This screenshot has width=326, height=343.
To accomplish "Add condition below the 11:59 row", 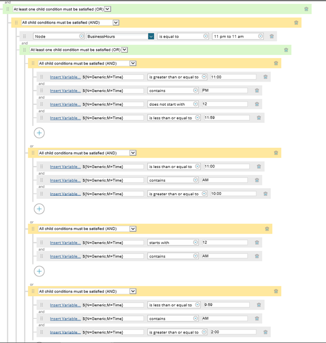I will tap(39, 133).
